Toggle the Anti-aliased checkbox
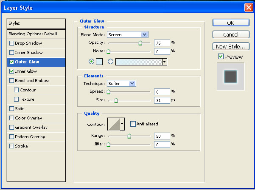The image size is (255, 190). tap(133, 124)
